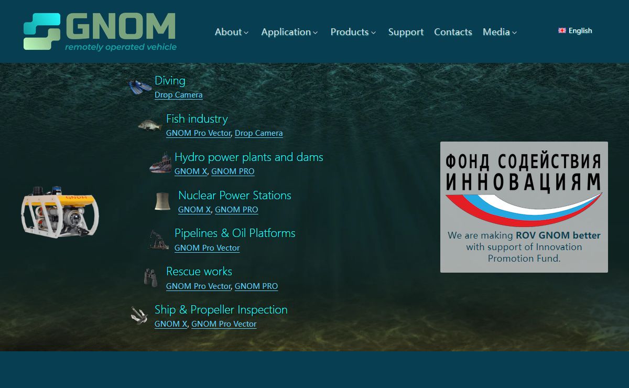
Task: Expand the Media menu dropdown
Action: coord(500,32)
